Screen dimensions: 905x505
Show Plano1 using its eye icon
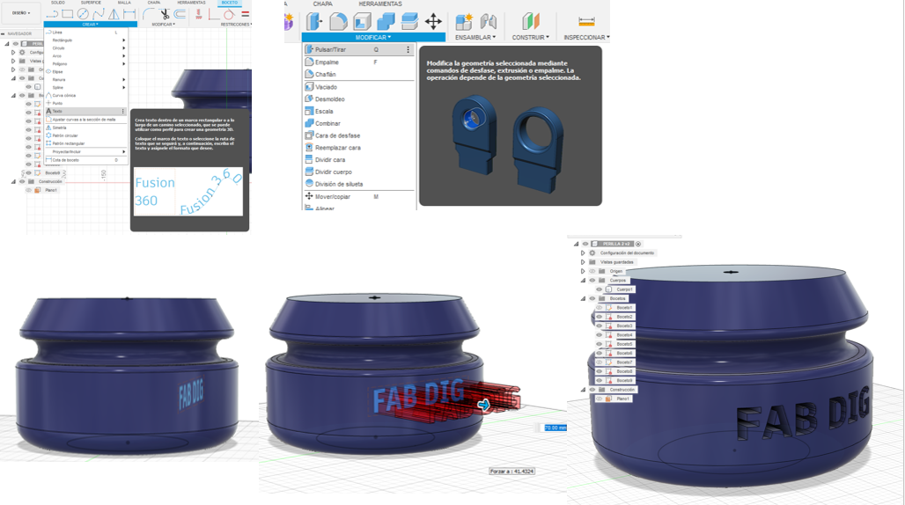(x=600, y=399)
